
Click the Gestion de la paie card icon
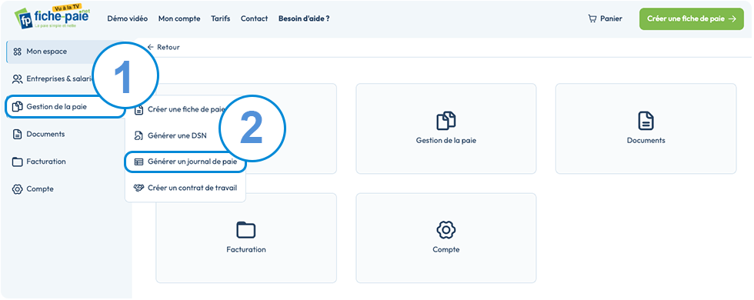(x=445, y=121)
